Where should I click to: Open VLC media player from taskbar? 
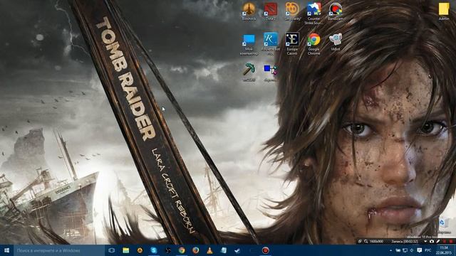(x=209, y=250)
